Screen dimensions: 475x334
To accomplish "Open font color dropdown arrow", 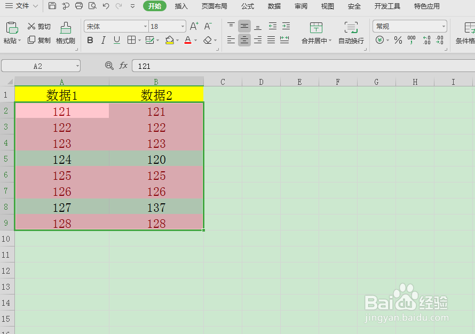I will pyautogui.click(x=196, y=40).
